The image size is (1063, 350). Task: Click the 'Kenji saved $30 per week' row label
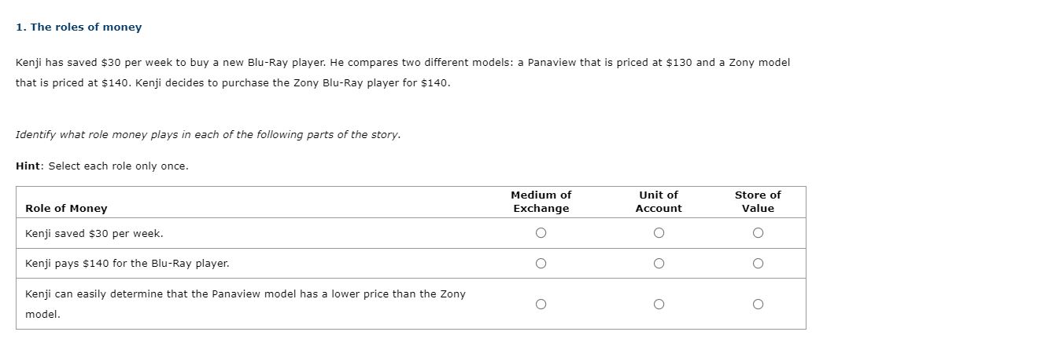point(94,234)
